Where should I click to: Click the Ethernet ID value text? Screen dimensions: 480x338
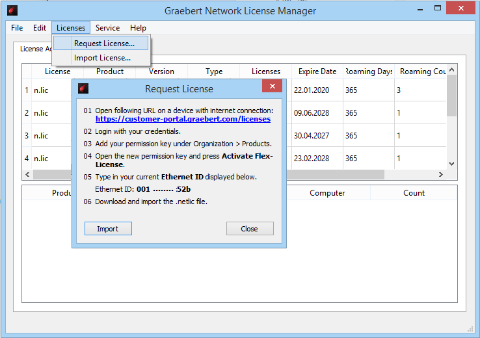[x=163, y=189]
